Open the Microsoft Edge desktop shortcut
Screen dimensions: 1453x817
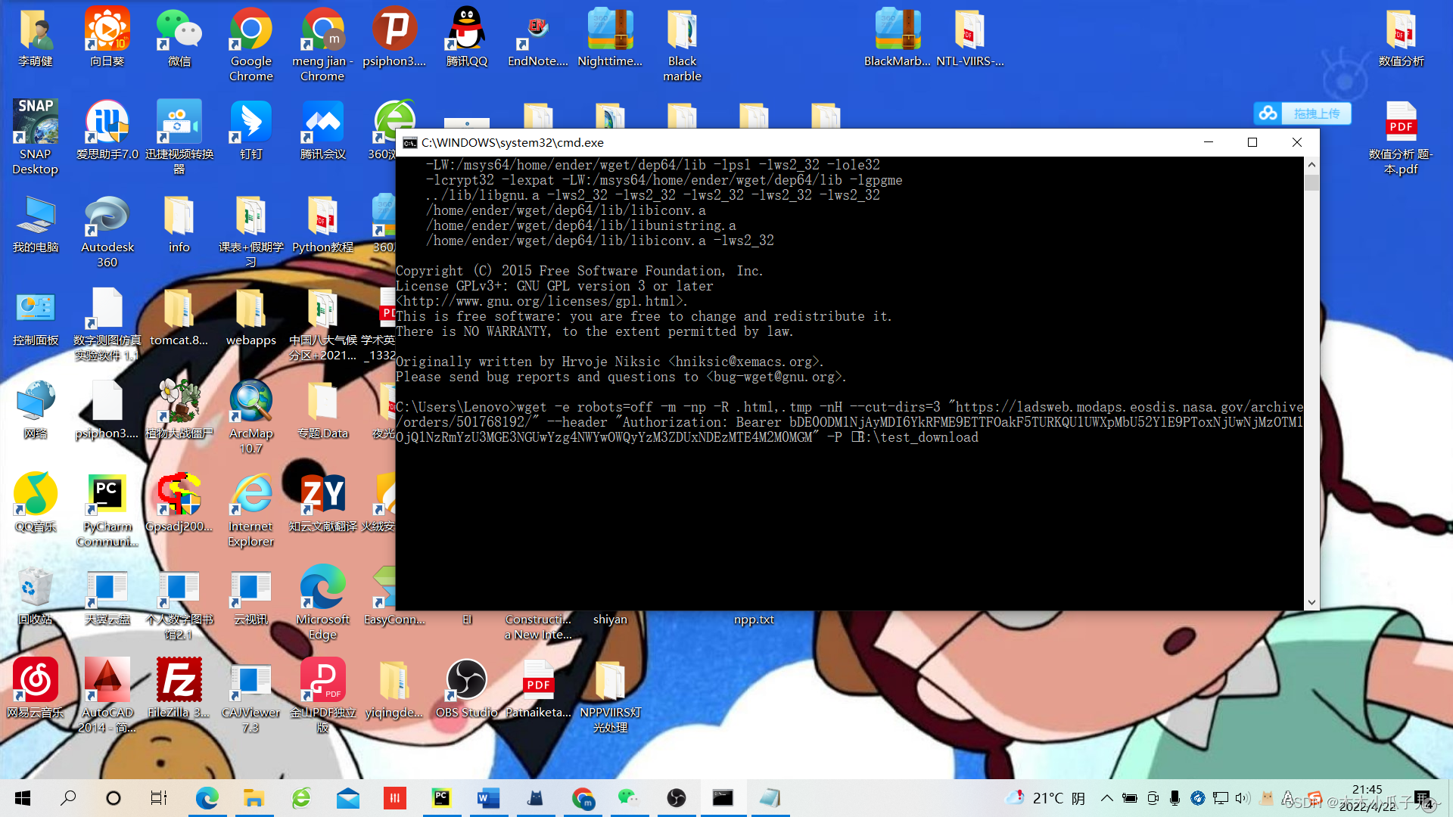pos(322,589)
